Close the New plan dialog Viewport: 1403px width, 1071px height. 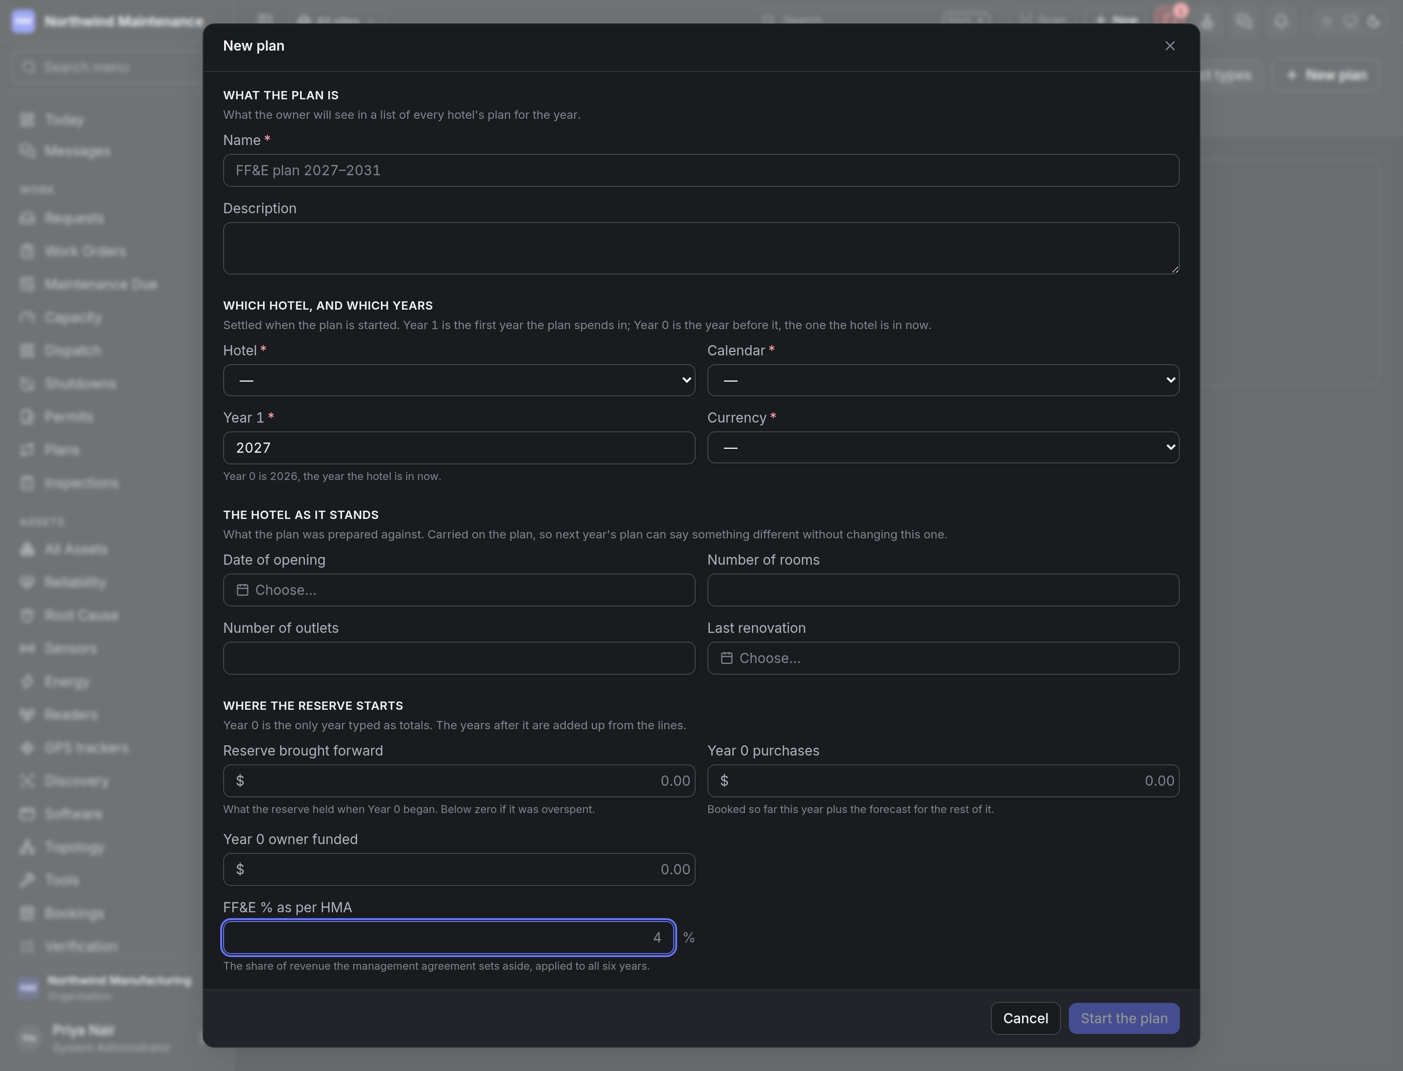[1170, 46]
